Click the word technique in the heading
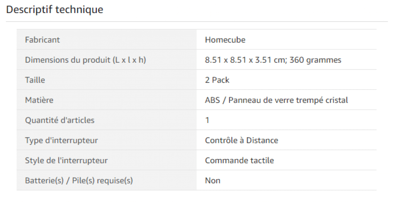The height and width of the screenshot is (204, 395). (x=79, y=10)
